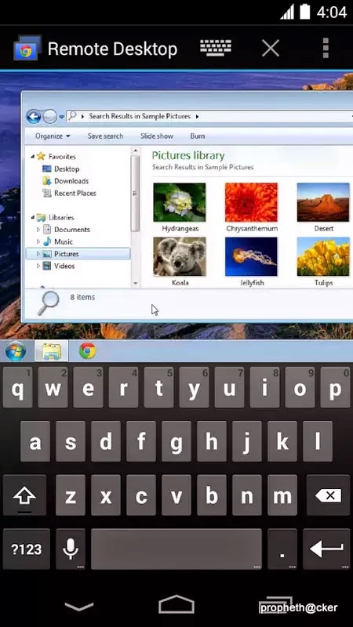Image resolution: width=353 pixels, height=627 pixels.
Task: Click Burn in the Explorer toolbar
Action: (x=198, y=136)
